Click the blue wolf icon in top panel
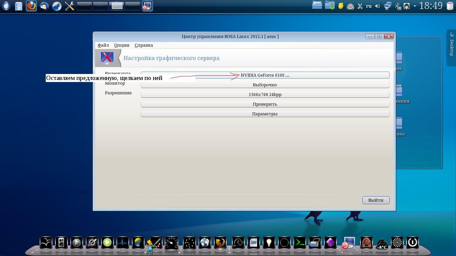 click(x=57, y=6)
